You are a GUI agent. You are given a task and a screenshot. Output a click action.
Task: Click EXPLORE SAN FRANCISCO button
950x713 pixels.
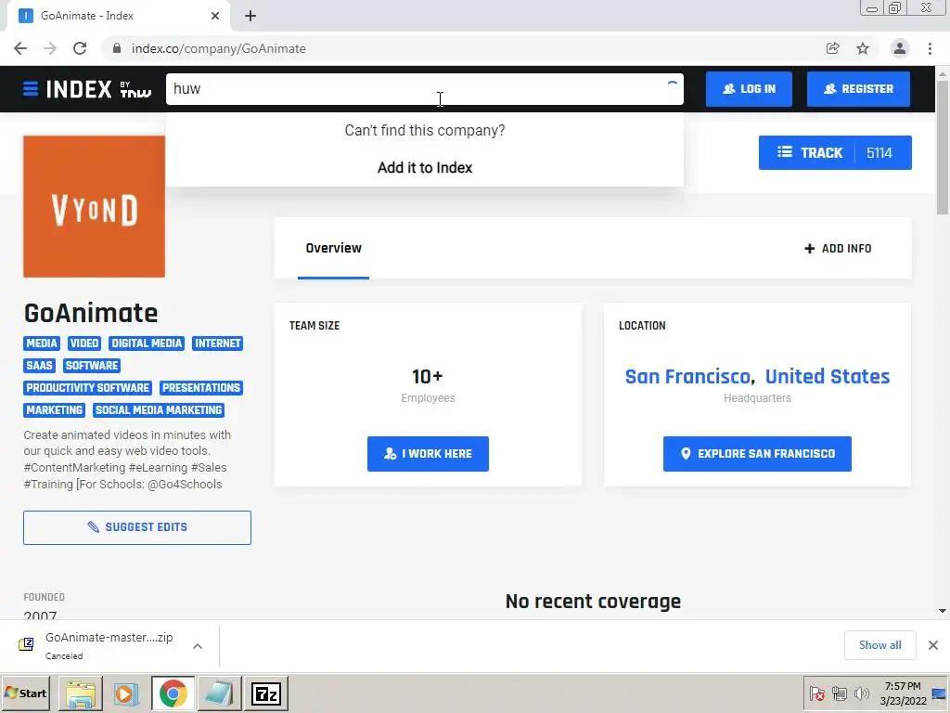point(757,453)
